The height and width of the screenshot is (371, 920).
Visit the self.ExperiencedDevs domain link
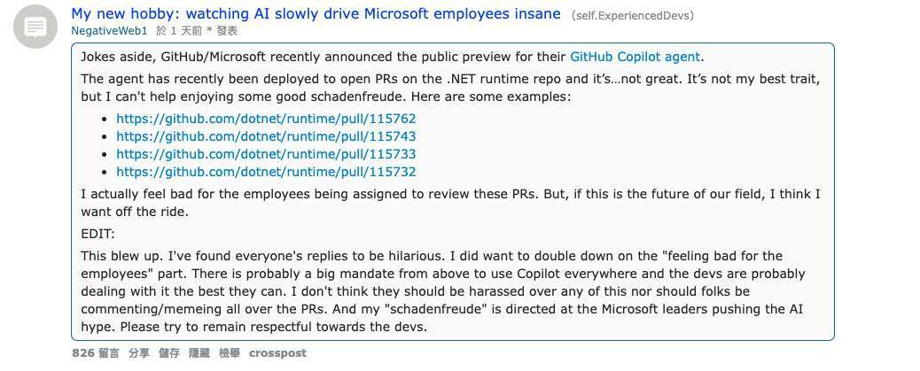coord(633,15)
